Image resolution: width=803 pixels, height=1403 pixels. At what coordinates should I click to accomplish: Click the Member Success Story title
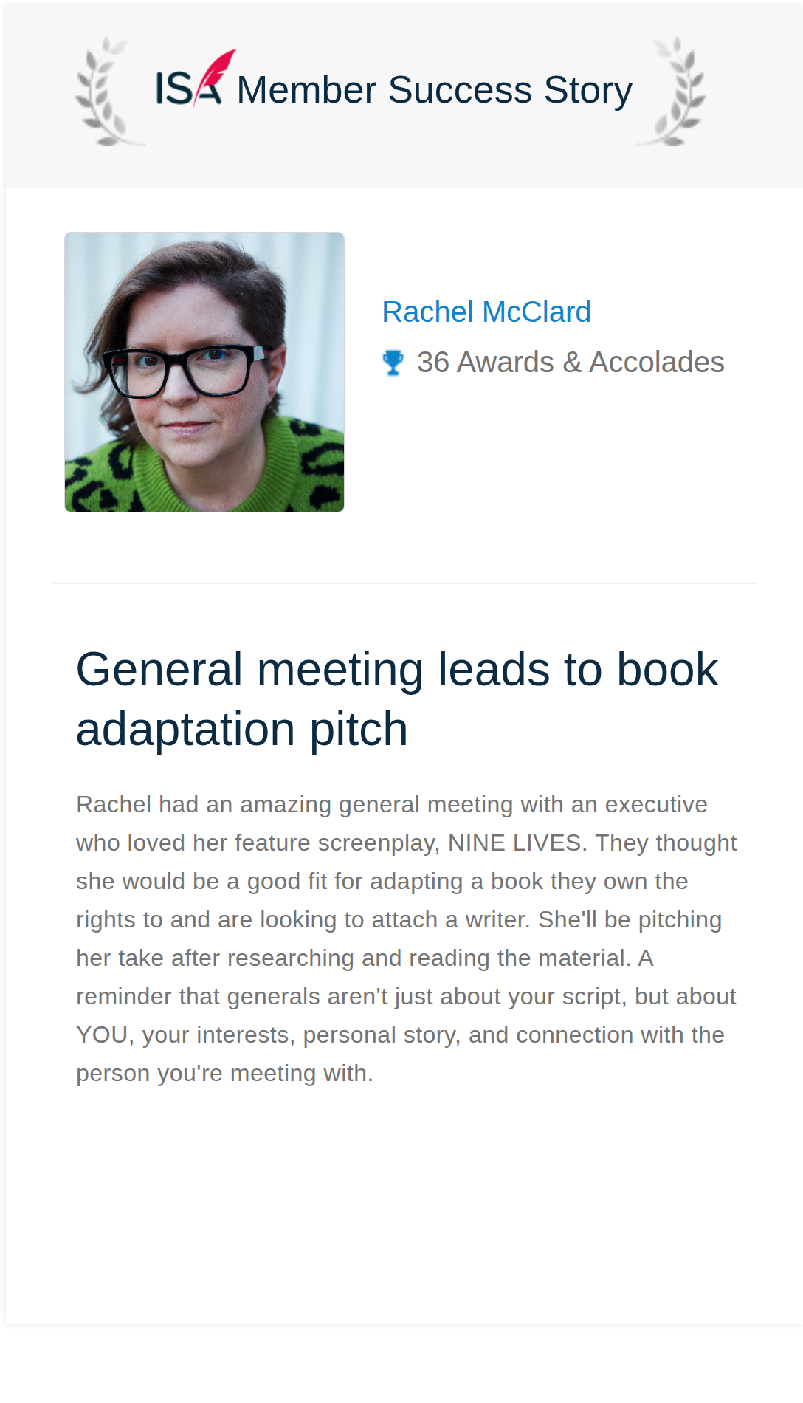[435, 90]
